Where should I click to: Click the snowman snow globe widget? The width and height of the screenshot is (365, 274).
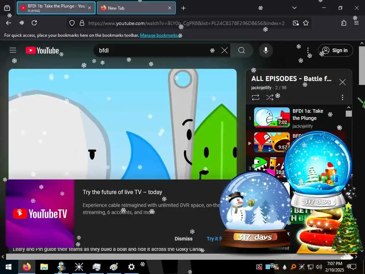(x=255, y=210)
